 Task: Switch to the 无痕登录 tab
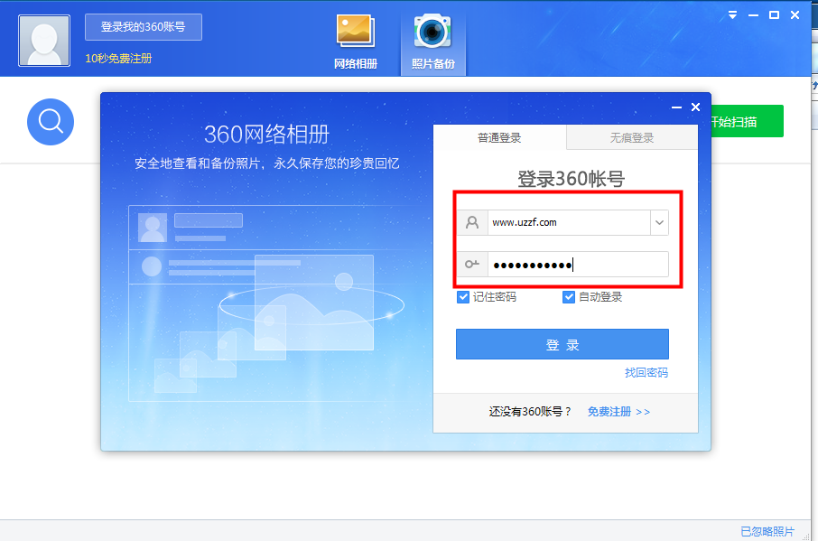(632, 137)
